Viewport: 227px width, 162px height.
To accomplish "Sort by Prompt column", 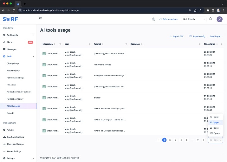I will (103, 44).
